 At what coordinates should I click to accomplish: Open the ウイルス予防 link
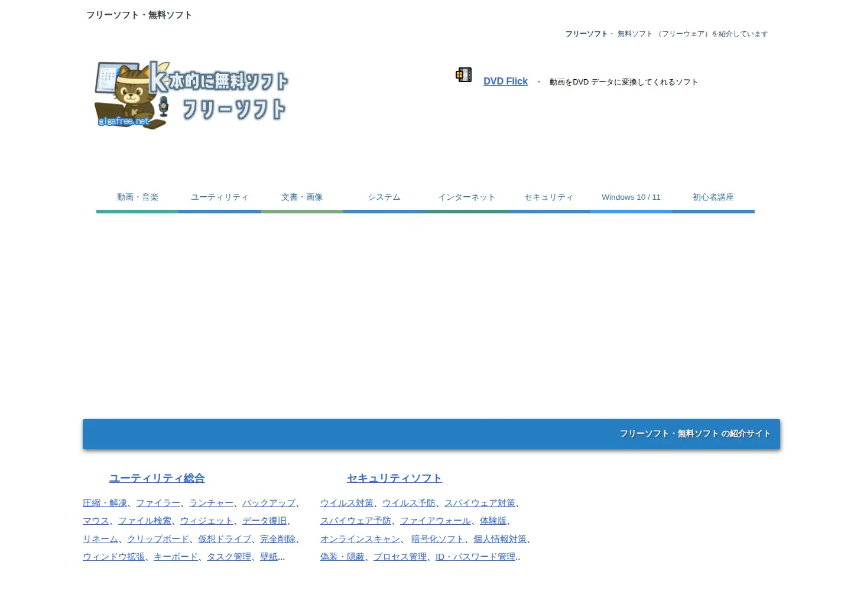coord(409,503)
